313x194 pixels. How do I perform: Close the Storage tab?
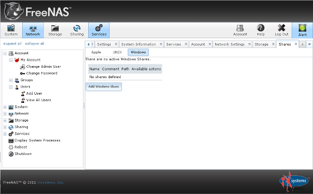point(273,44)
